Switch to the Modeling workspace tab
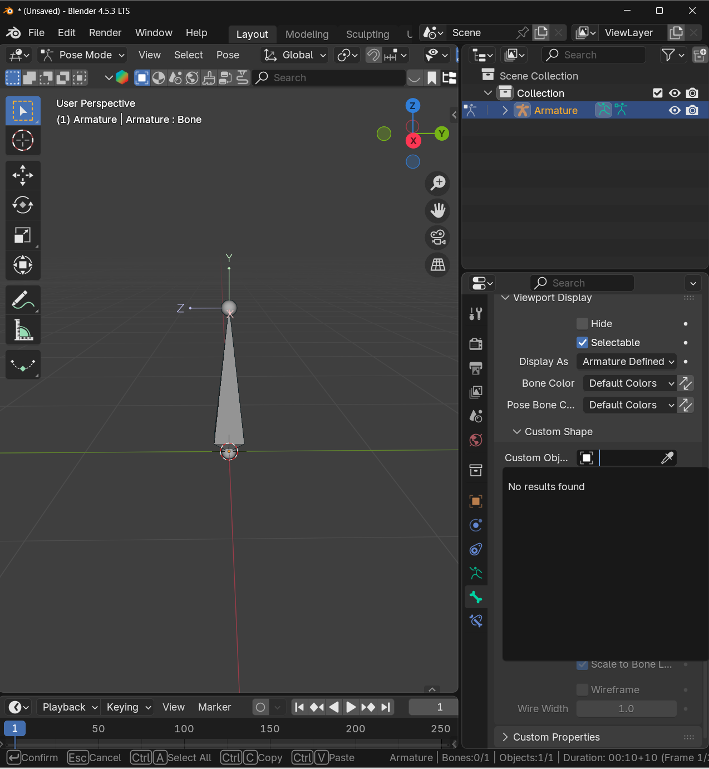The width and height of the screenshot is (709, 769). 307,34
